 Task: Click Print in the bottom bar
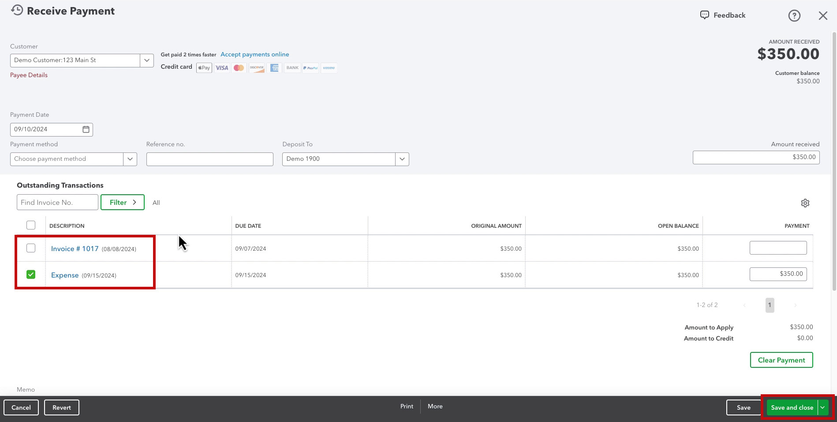(x=407, y=406)
